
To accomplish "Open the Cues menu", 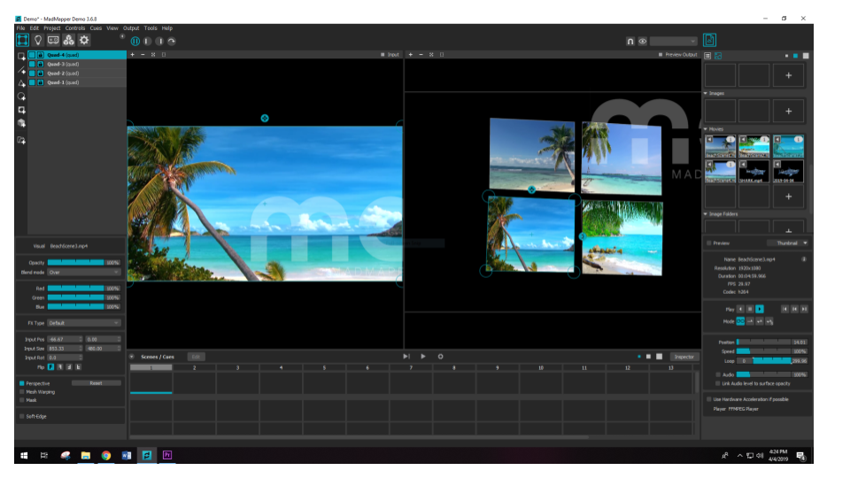I will pos(96,28).
